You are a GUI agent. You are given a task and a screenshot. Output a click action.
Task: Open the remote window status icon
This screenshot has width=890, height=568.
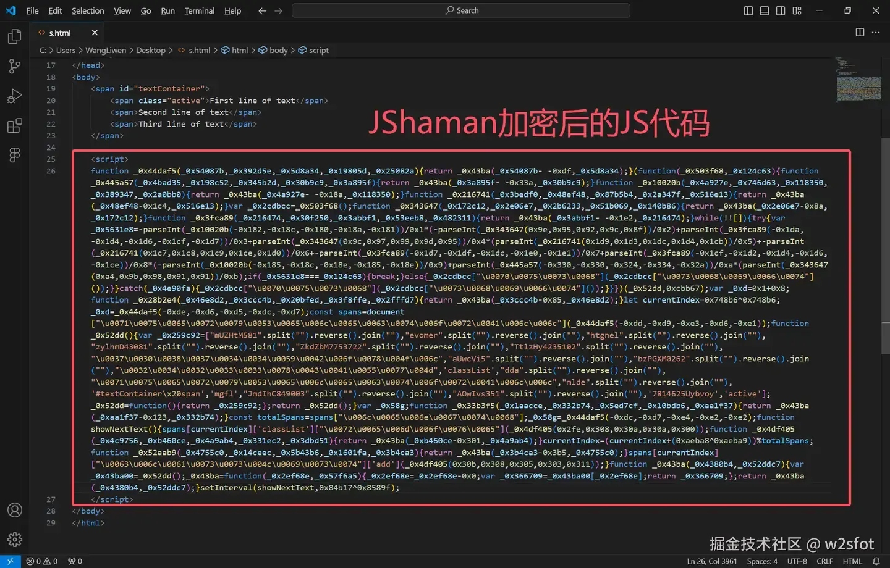point(10,561)
